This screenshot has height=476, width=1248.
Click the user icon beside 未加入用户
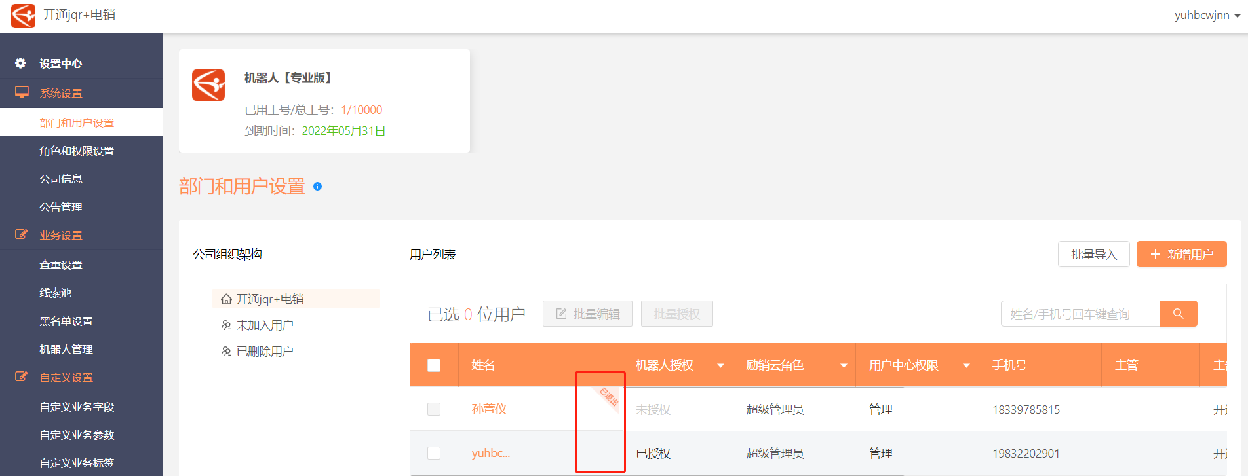tap(226, 325)
